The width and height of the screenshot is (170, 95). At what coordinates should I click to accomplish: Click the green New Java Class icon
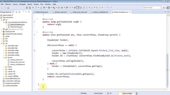pos(62,8)
